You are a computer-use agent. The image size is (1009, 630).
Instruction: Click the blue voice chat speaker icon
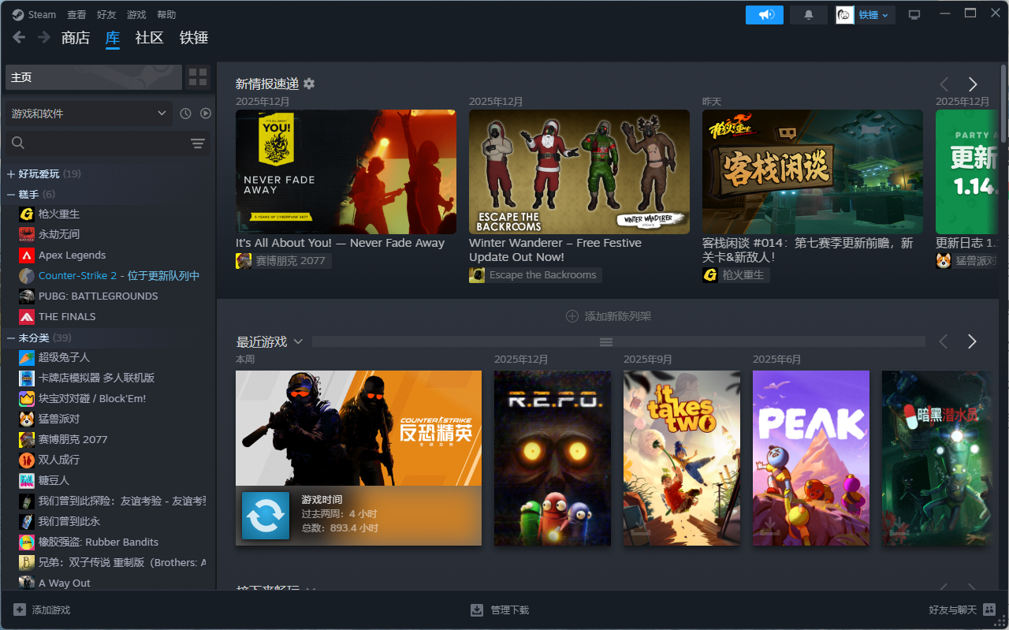pos(764,14)
